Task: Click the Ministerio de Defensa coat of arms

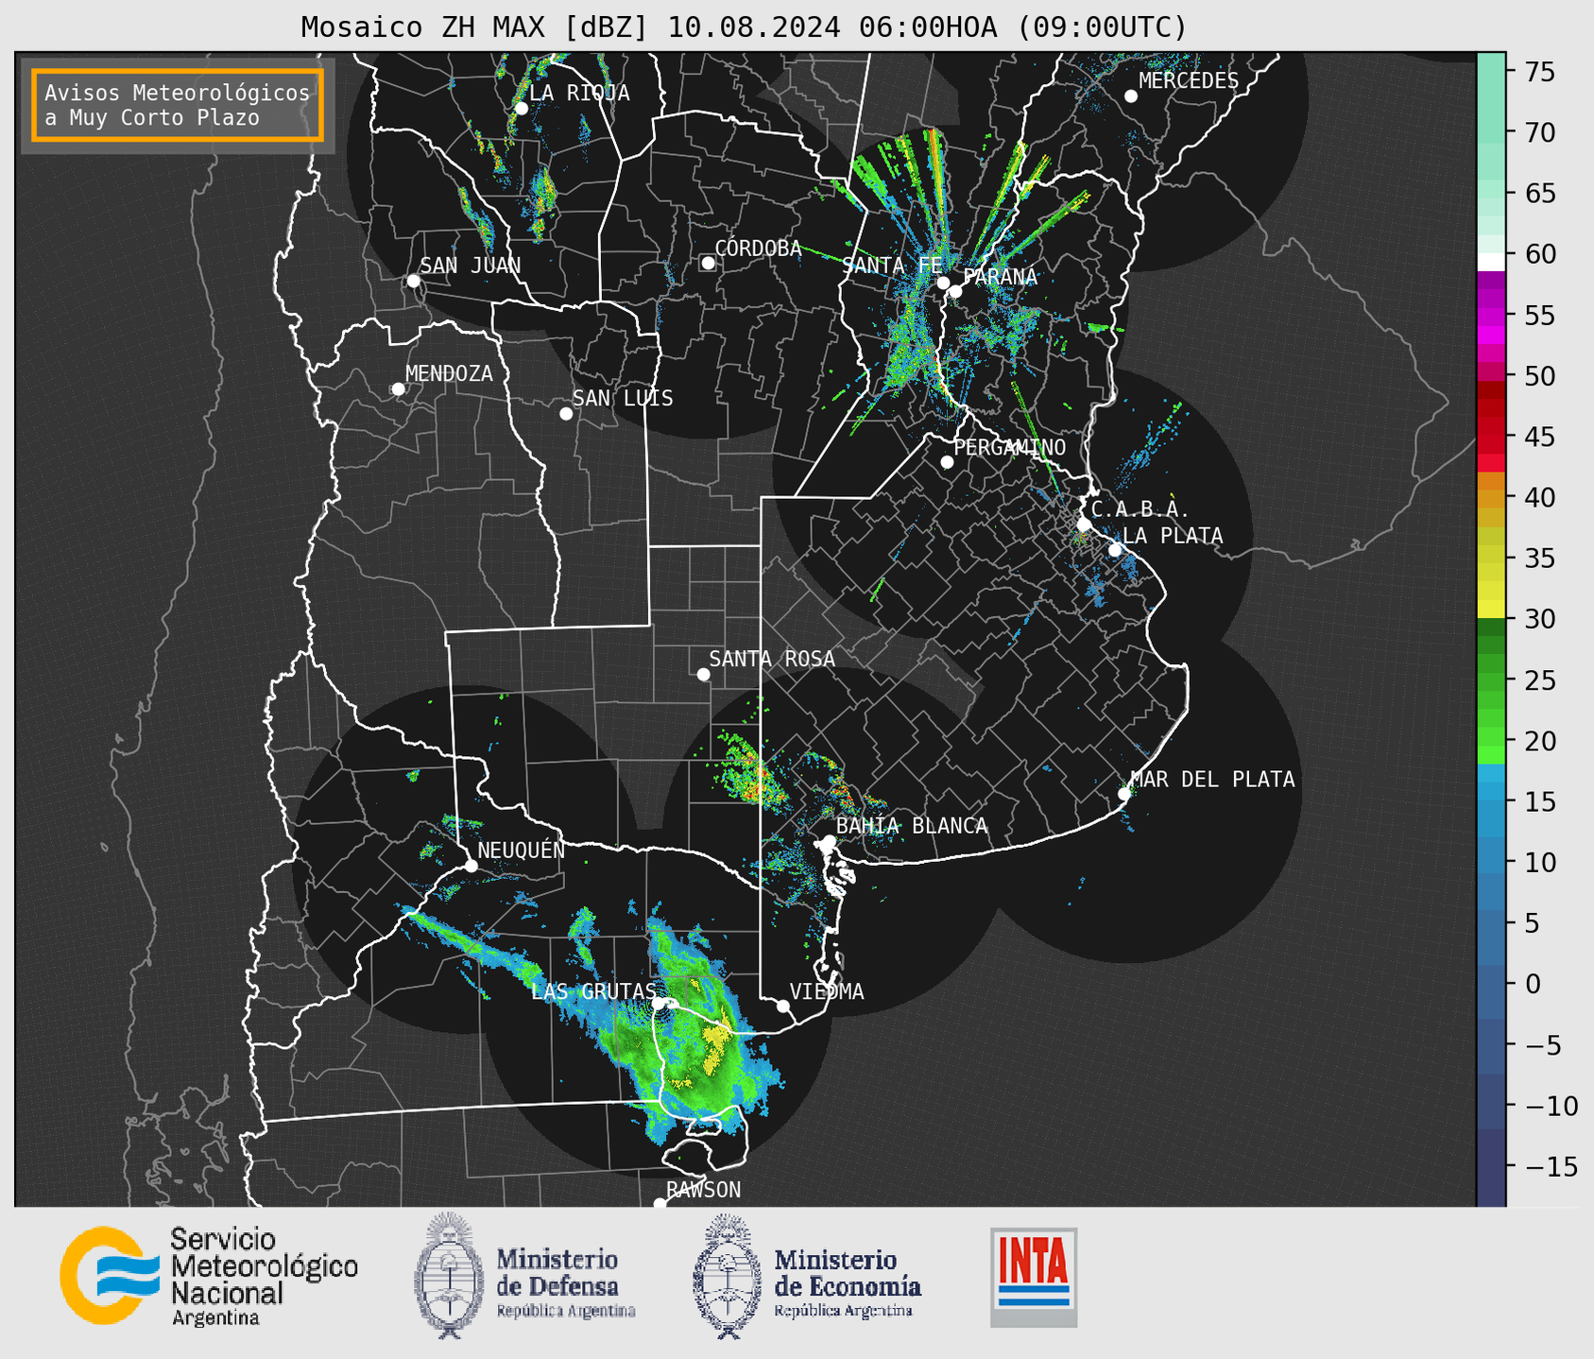Action: coord(449,1275)
